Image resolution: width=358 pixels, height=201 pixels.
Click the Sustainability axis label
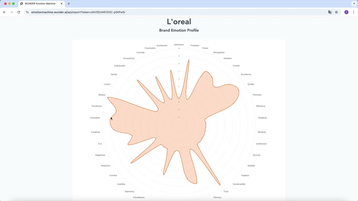239,184
